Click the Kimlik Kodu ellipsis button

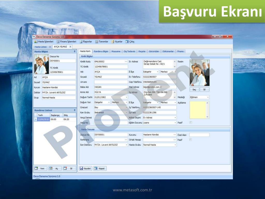[126, 62]
